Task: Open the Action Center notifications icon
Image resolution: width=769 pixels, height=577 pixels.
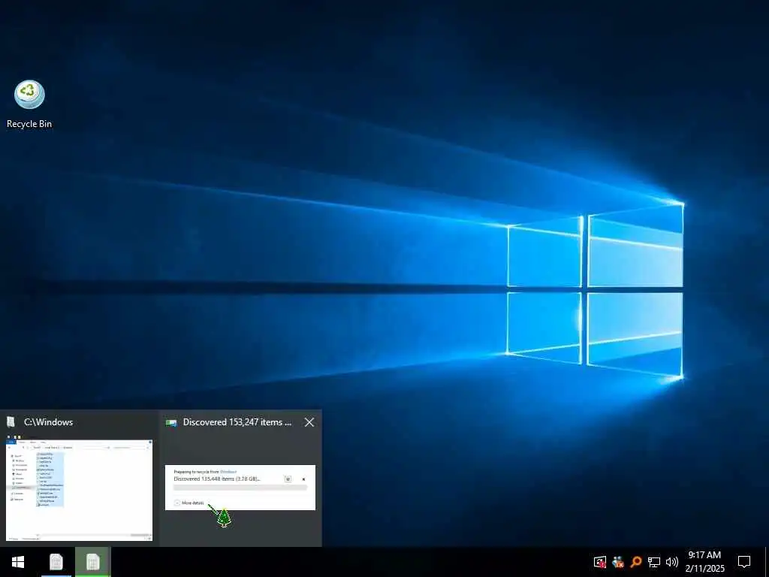Action: tap(744, 562)
